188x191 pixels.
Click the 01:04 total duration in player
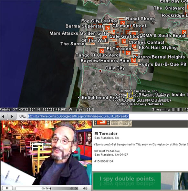pyautogui.click(x=74, y=188)
